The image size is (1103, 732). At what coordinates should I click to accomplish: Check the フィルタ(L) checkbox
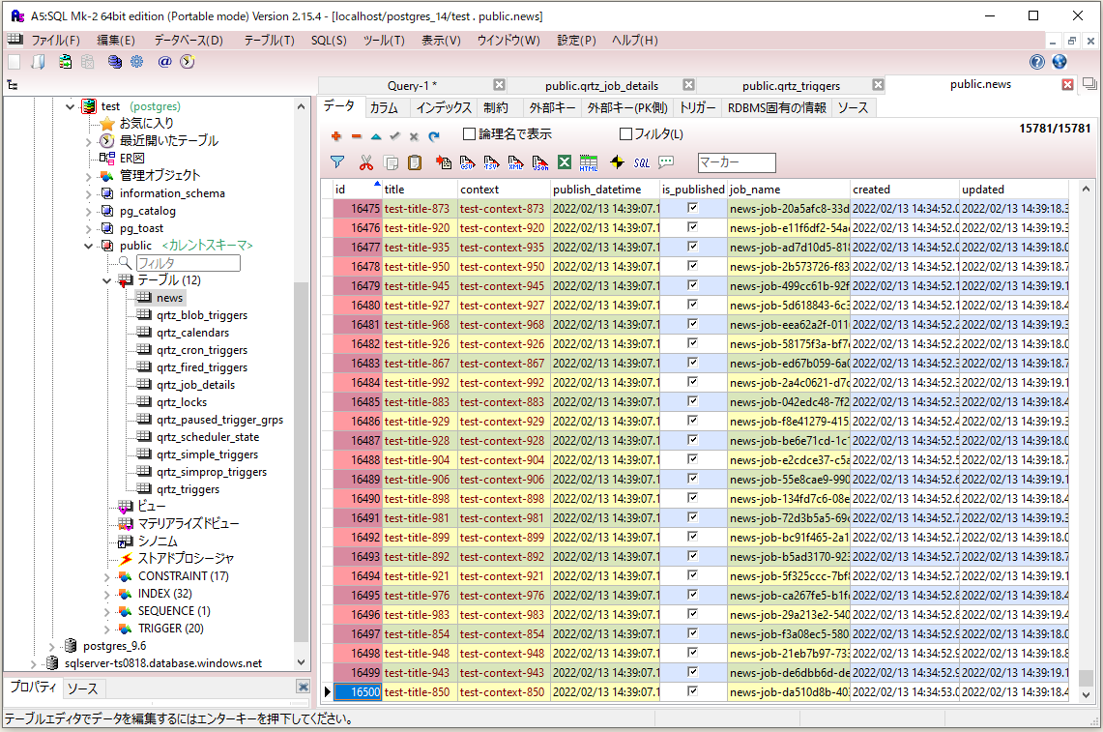point(624,135)
